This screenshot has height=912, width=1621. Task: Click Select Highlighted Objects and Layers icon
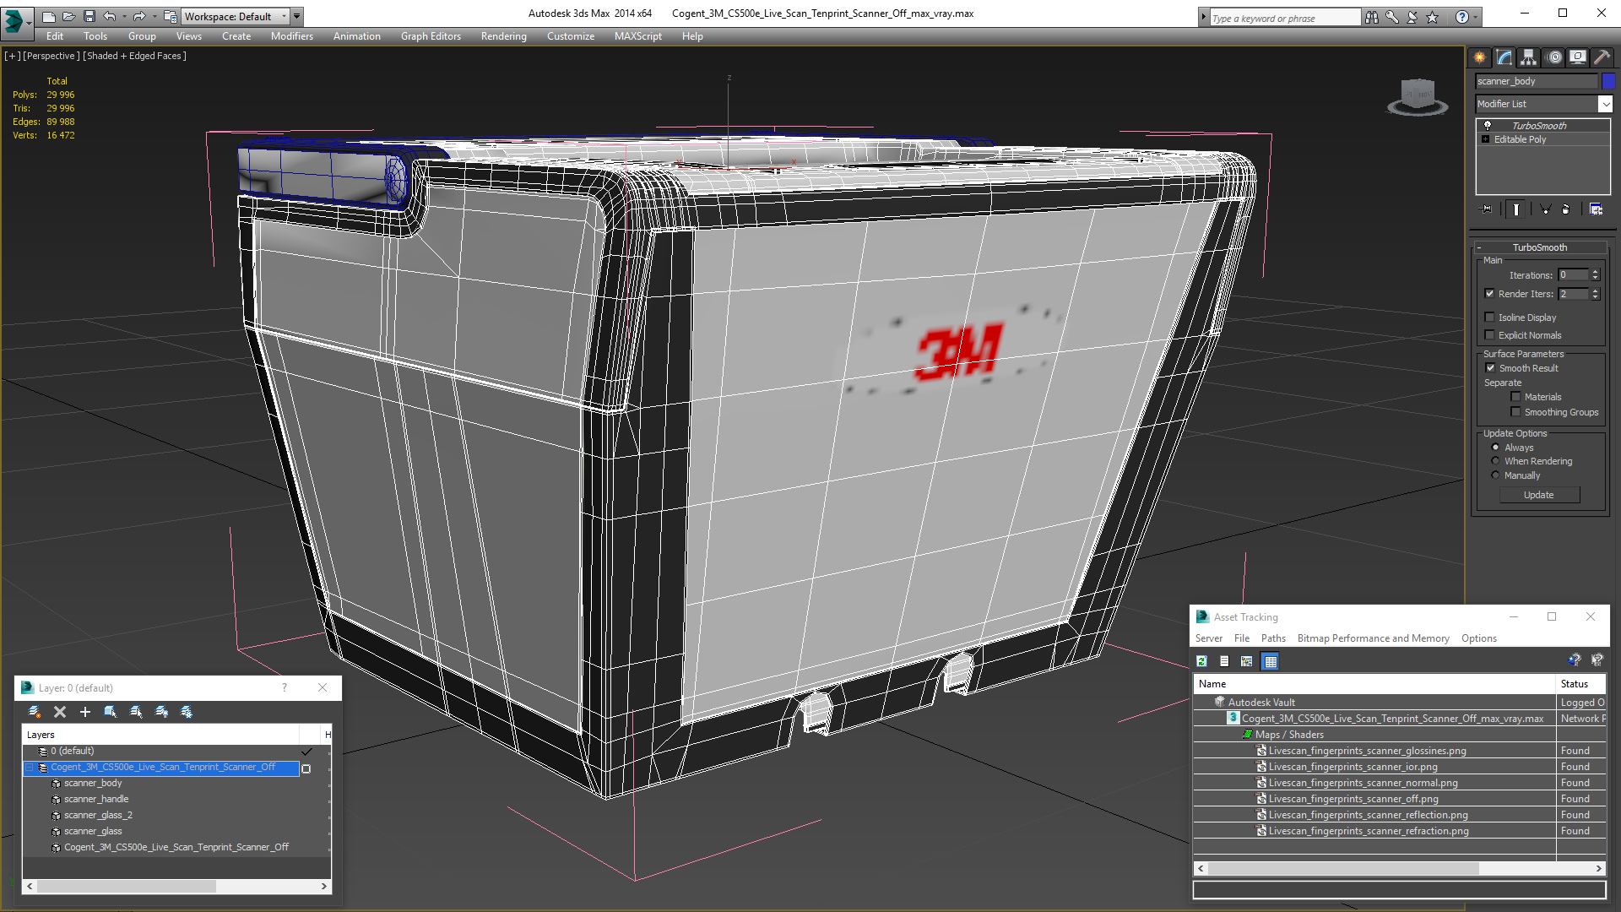click(111, 712)
